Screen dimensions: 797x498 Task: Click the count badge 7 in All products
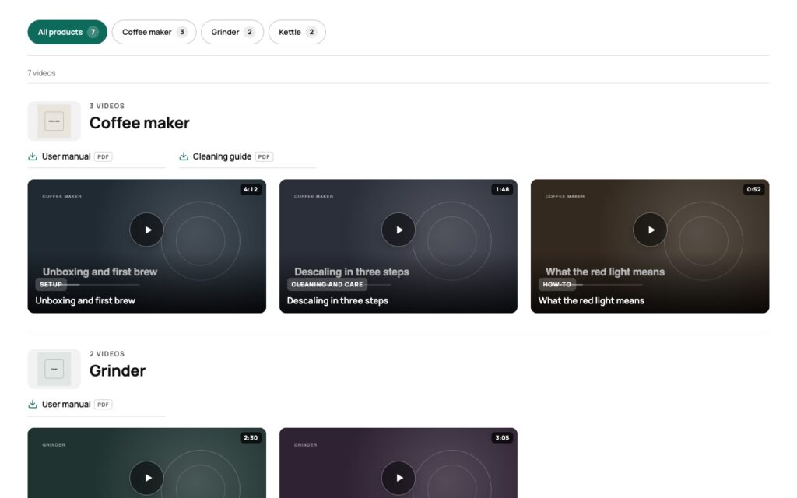(93, 32)
